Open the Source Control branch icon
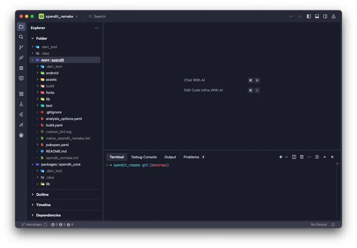 coord(21,47)
